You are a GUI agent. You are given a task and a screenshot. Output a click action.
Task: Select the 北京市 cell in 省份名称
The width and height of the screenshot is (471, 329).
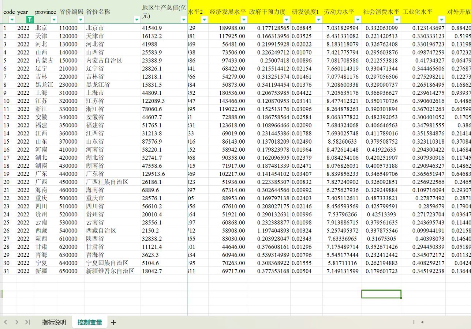coord(95,28)
